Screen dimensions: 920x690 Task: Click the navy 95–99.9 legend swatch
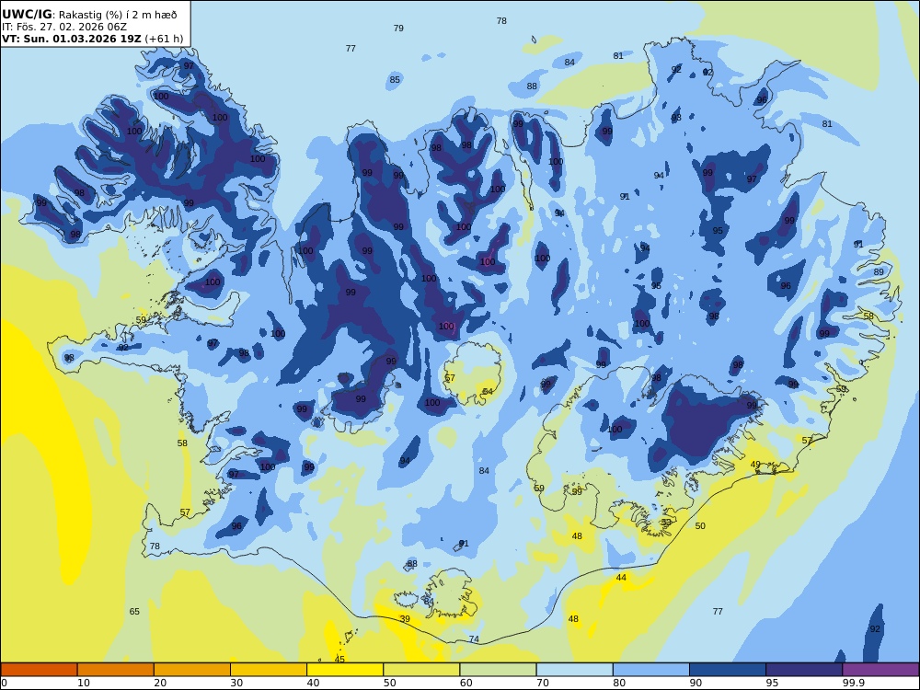(x=804, y=670)
